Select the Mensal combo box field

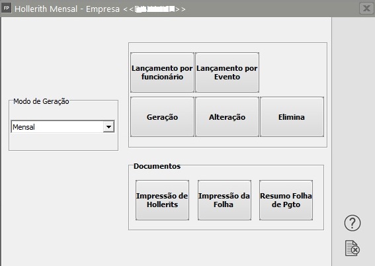(63, 127)
